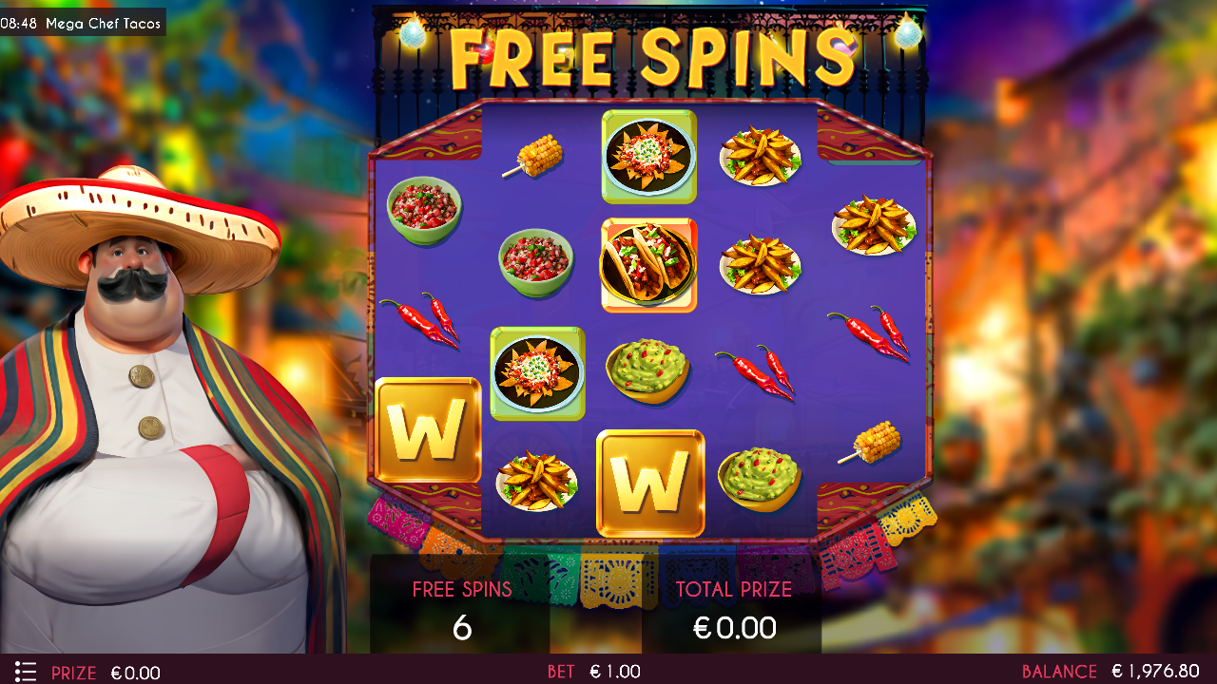Click the TOTAL PRIZE display
Image resolution: width=1217 pixels, height=684 pixels.
point(734,609)
